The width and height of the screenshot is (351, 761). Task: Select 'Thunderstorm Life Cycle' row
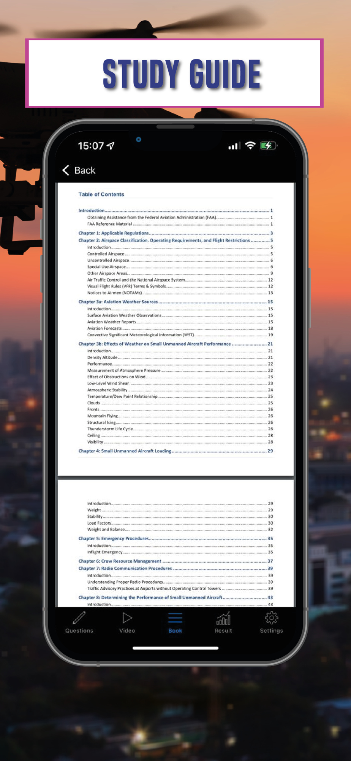click(x=180, y=429)
